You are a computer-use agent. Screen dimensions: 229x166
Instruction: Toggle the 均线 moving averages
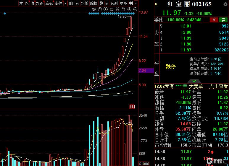point(85,3)
